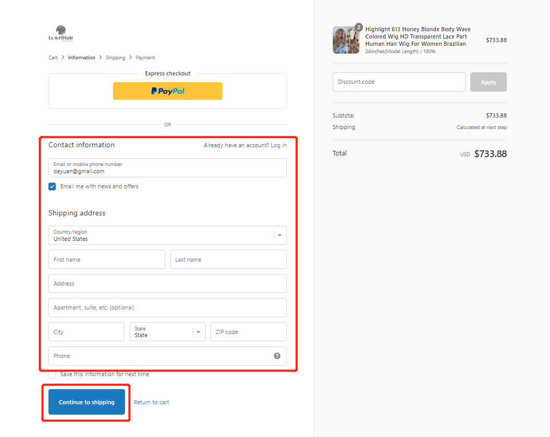
Task: Click the phone field help question-mark icon
Action: coord(277,356)
